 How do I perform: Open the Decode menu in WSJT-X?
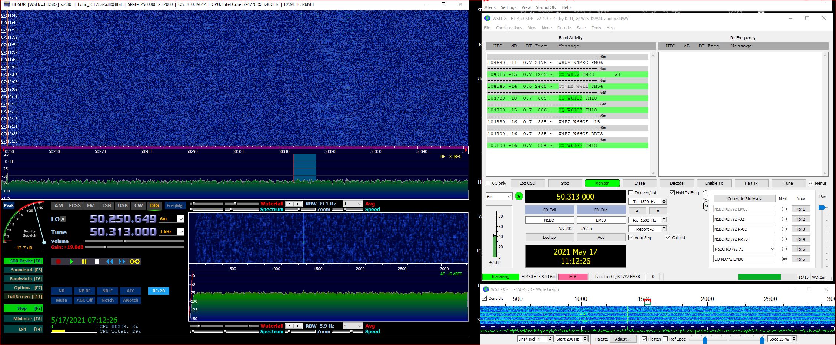(564, 28)
